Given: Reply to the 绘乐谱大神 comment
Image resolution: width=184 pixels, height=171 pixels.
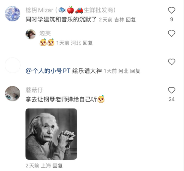Looking at the screenshot, I should [135, 71].
